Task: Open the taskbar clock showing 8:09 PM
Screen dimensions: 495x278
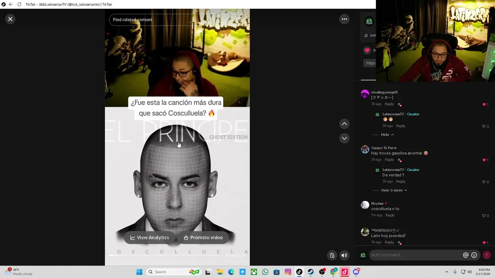Action: [x=484, y=272]
